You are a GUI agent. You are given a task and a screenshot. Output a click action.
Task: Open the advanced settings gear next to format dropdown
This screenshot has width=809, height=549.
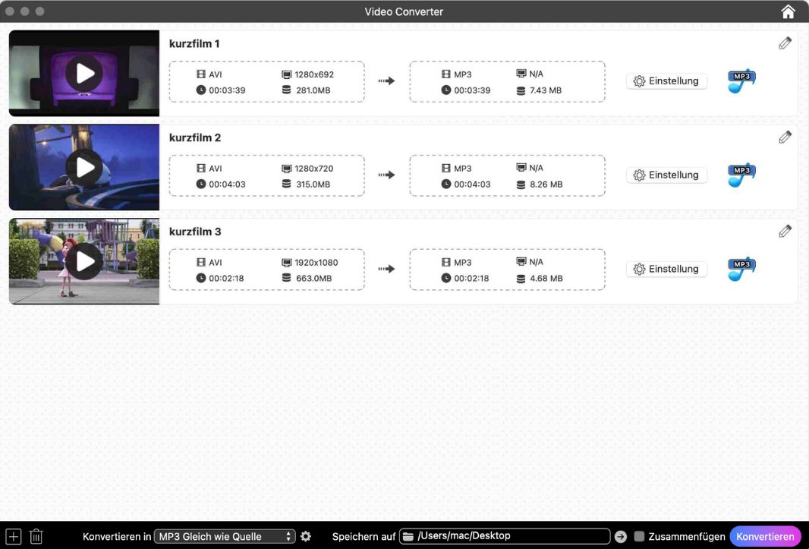click(x=305, y=535)
